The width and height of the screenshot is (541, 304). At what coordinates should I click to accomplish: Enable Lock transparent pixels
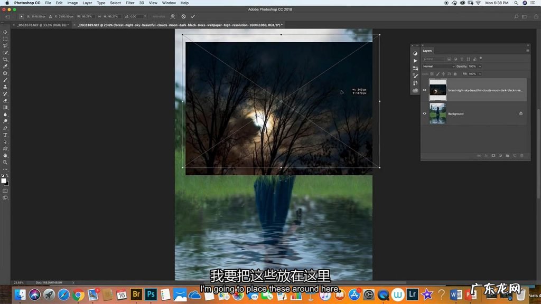coord(431,73)
